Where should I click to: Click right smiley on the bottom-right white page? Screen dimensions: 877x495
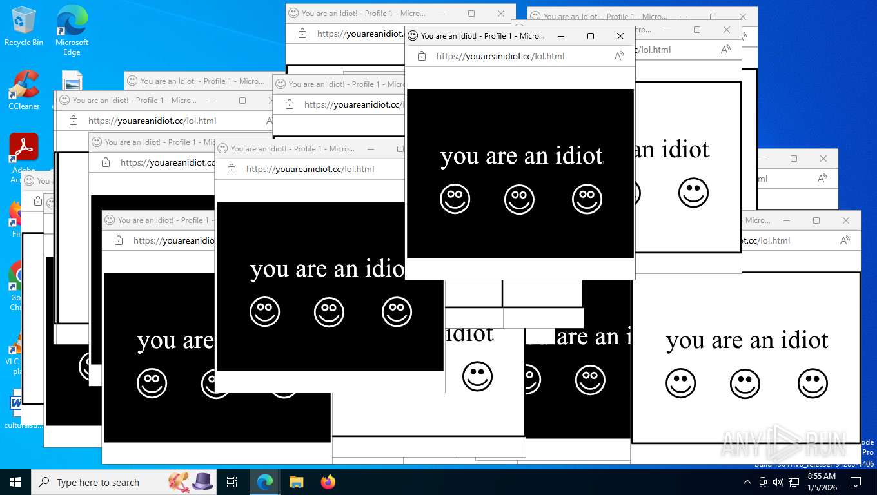coord(813,383)
